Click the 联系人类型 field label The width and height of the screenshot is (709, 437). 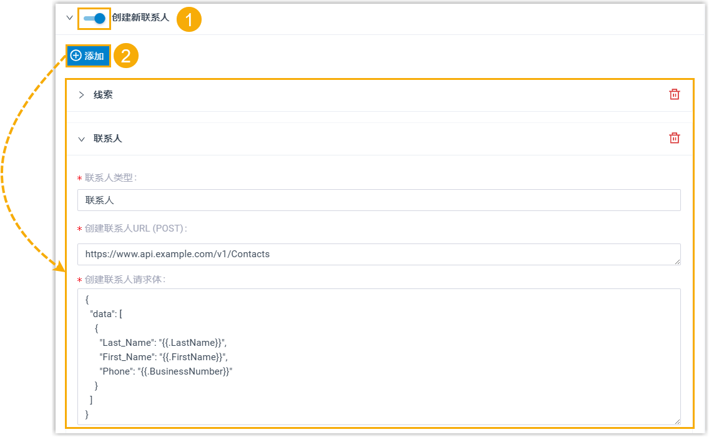pyautogui.click(x=110, y=178)
